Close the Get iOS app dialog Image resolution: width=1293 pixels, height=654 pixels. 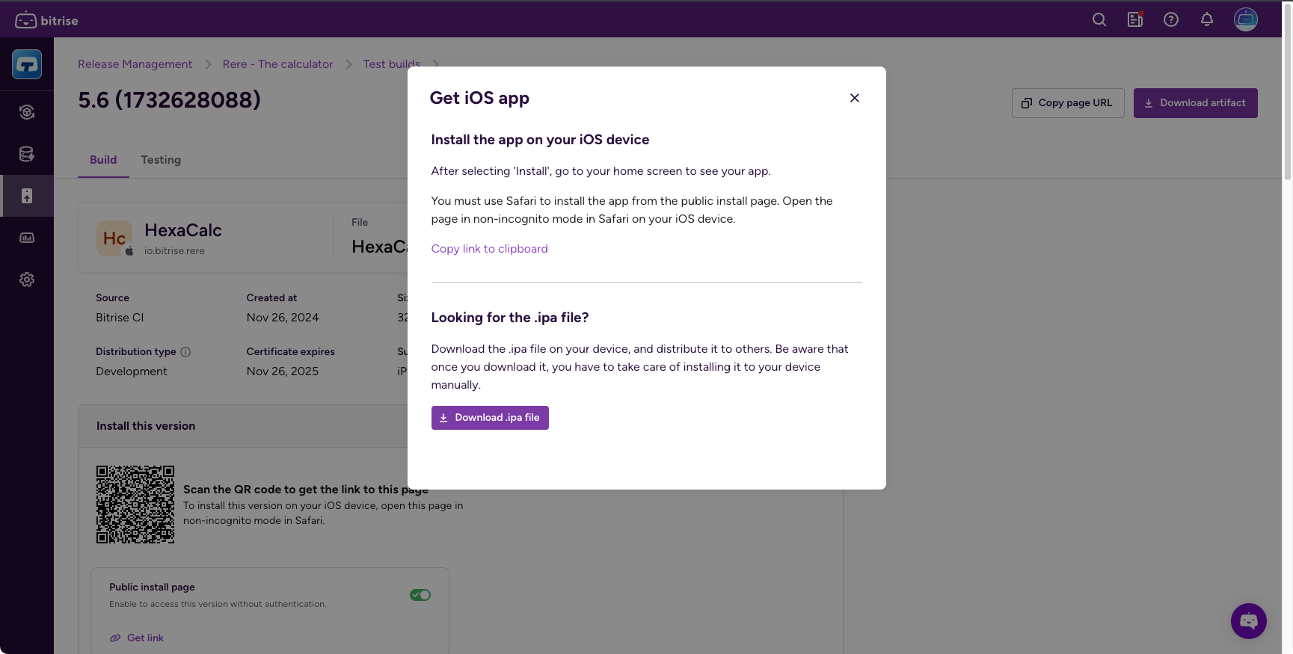pyautogui.click(x=854, y=98)
